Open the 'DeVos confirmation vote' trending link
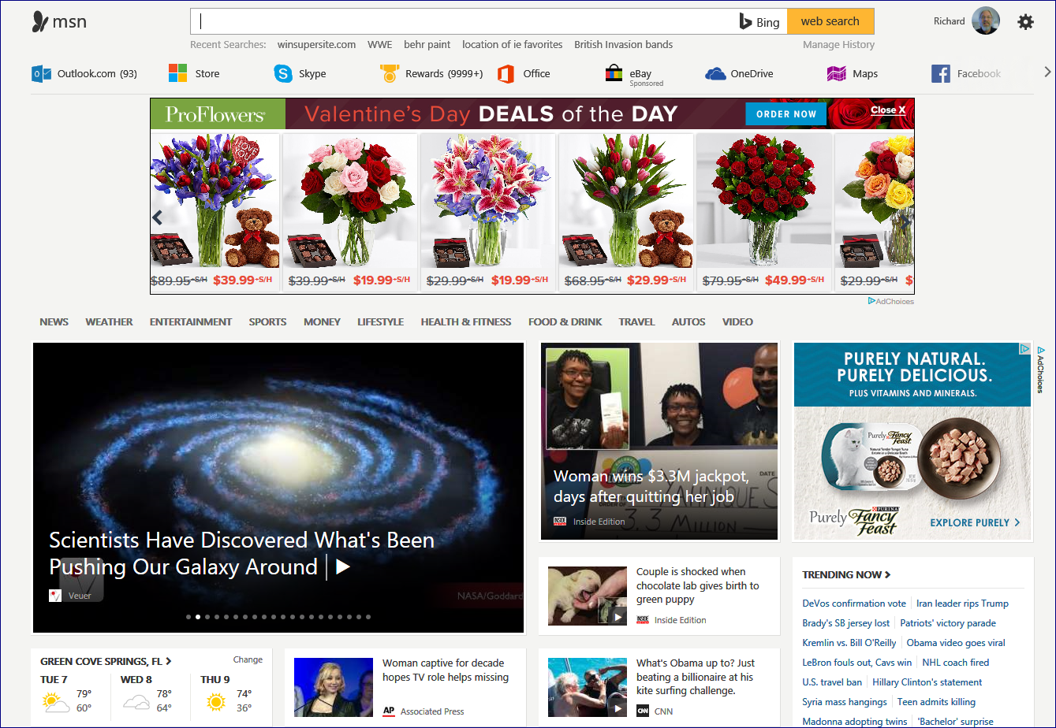 coord(853,603)
